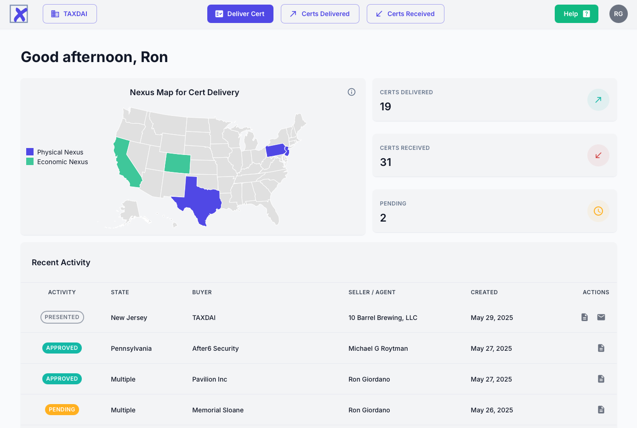Open the map info icon
The image size is (637, 428).
352,92
